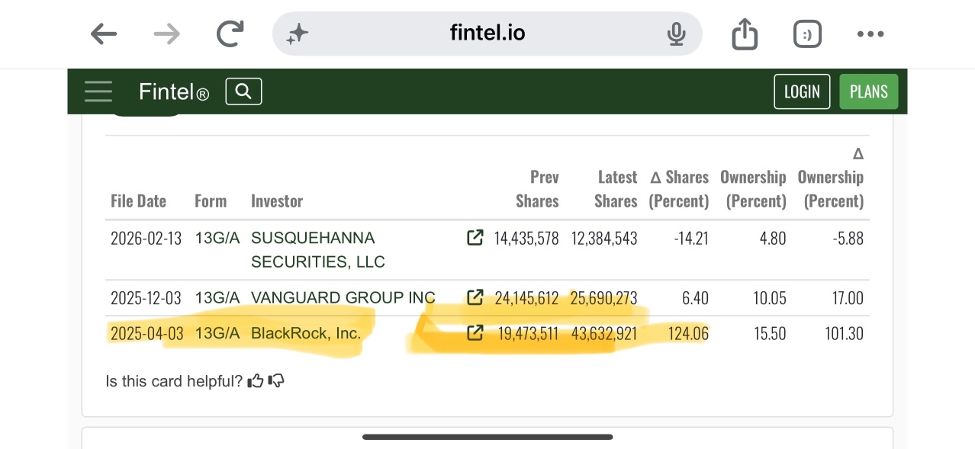Screen dimensions: 975x449
Task: Open the tab switcher icon
Action: (807, 34)
